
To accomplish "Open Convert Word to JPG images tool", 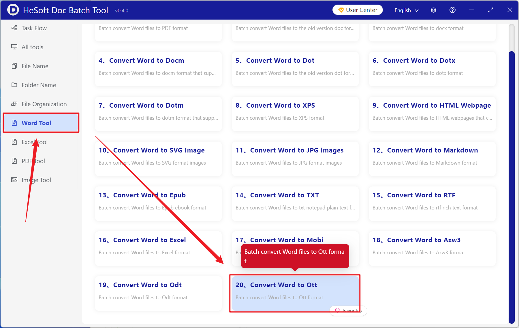I will coord(295,159).
